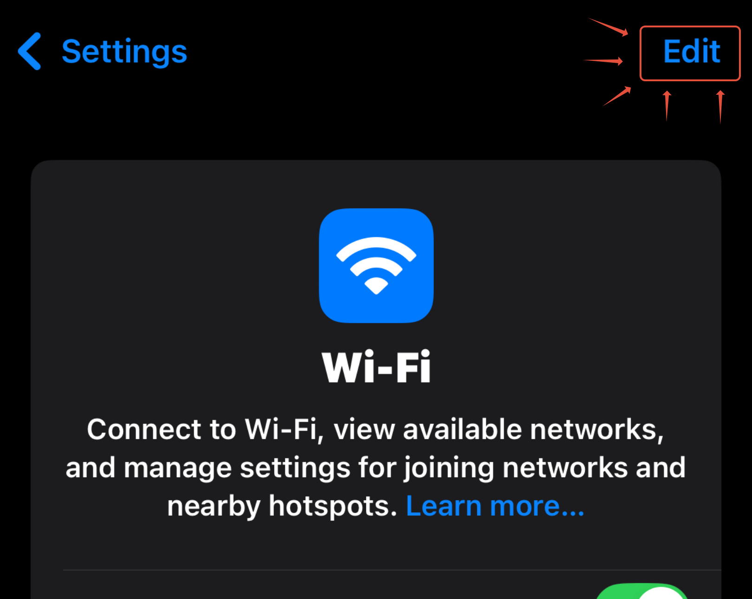Image resolution: width=752 pixels, height=599 pixels.
Task: Open the Learn more... link
Action: [x=495, y=506]
